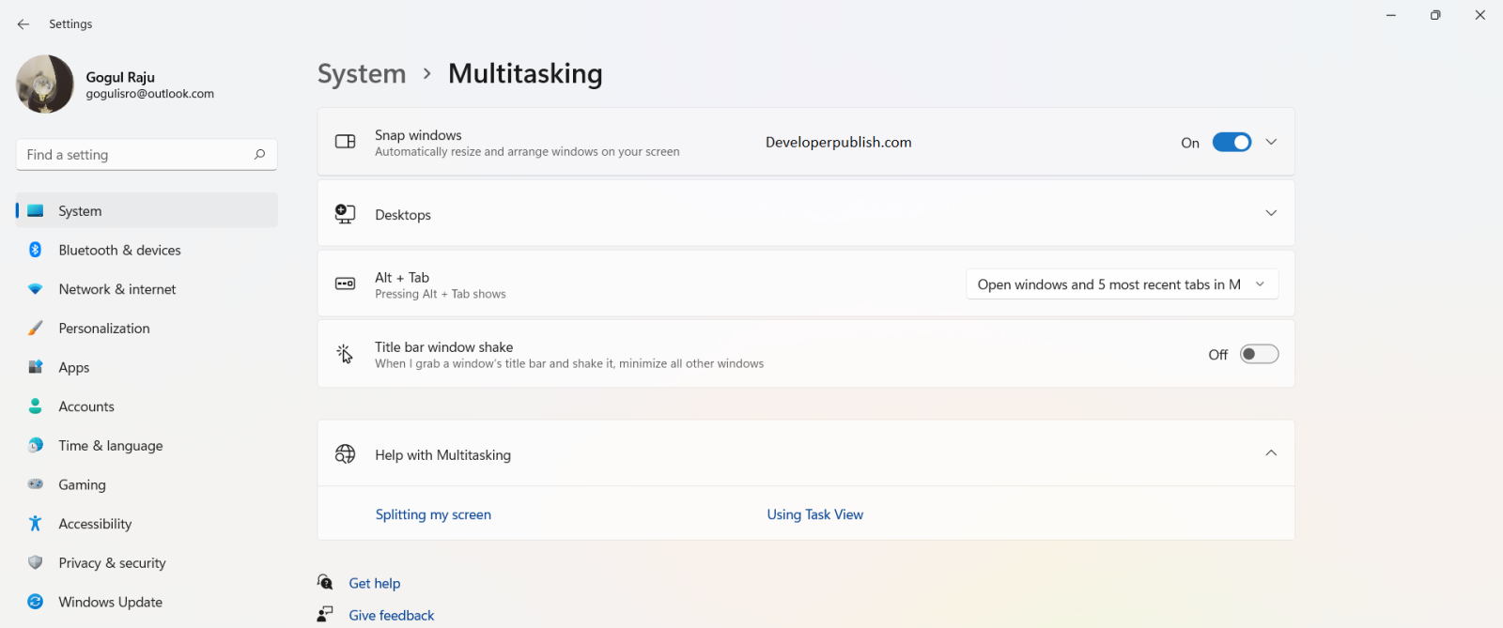Click the Network & internet Wi-Fi icon

(x=36, y=289)
